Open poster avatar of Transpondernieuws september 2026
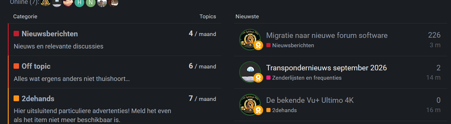 coord(250,72)
